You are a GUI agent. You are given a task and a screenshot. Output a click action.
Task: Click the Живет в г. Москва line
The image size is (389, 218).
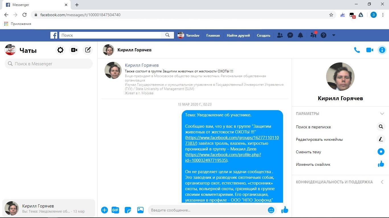[x=139, y=93]
